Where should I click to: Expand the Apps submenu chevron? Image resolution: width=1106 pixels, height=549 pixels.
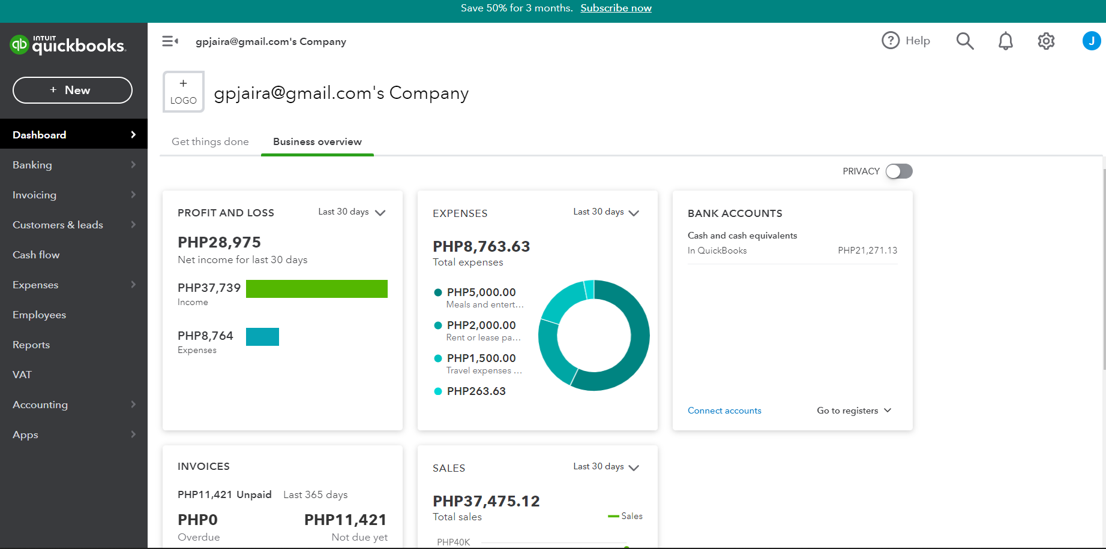pyautogui.click(x=133, y=435)
